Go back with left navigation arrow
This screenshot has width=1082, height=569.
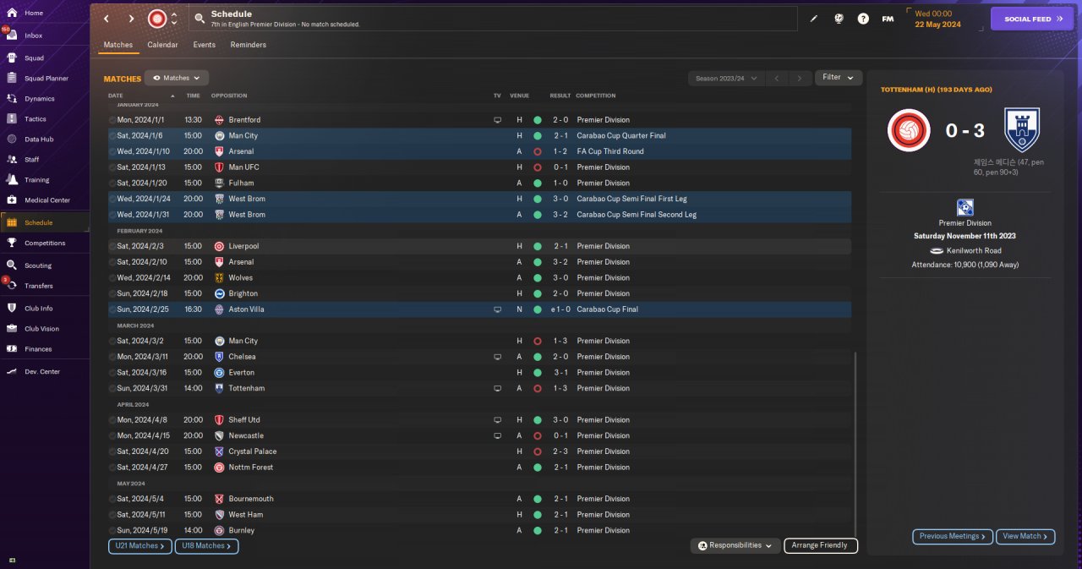point(106,19)
